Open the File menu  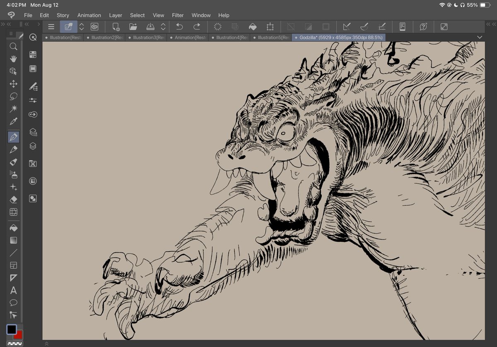(x=28, y=15)
